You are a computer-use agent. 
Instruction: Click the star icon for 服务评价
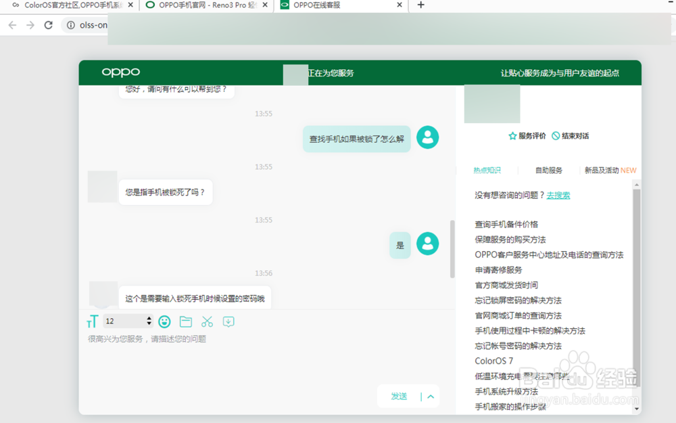pos(512,136)
